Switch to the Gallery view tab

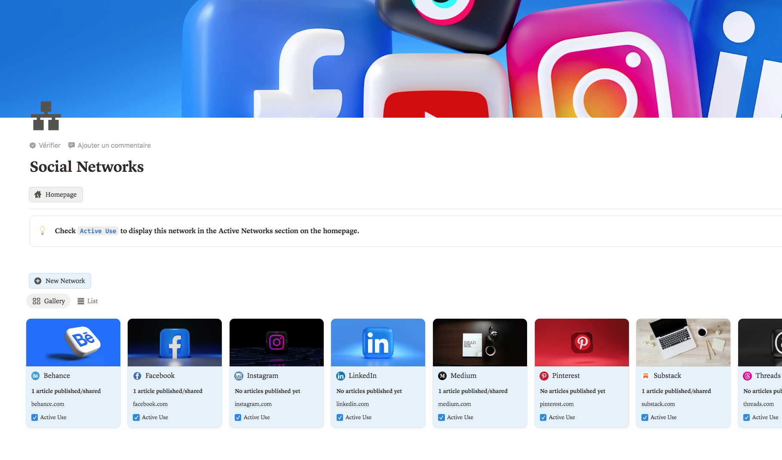[x=49, y=301]
